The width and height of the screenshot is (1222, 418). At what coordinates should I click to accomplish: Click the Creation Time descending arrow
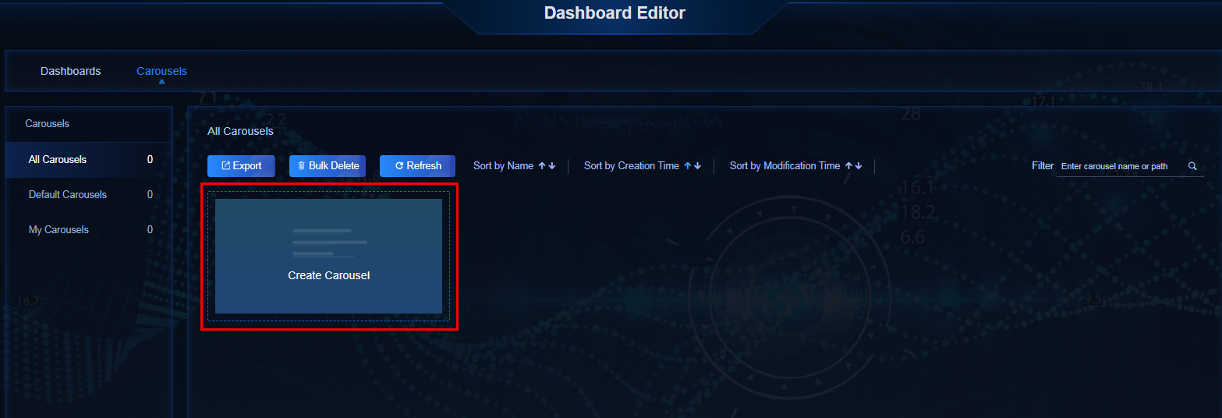pos(698,166)
